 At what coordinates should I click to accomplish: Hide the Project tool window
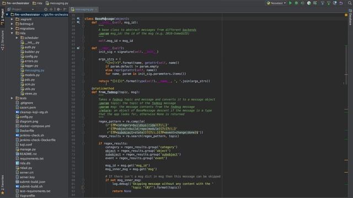click(65, 9)
